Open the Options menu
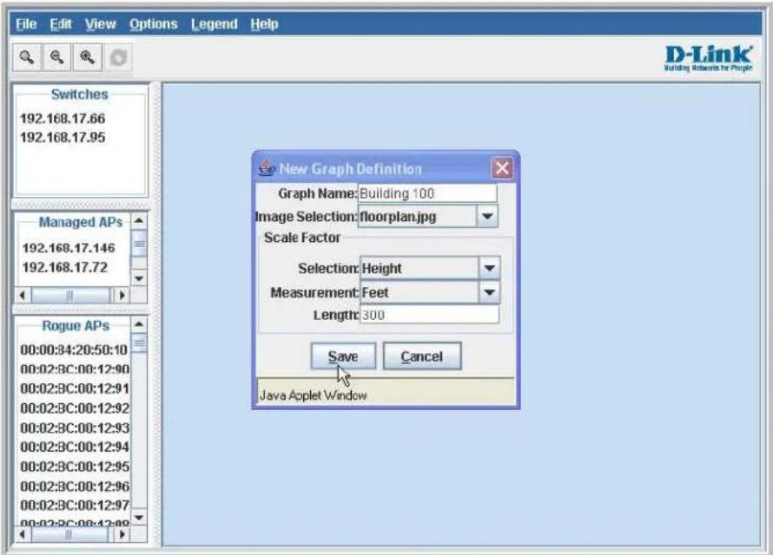The height and width of the screenshot is (555, 773). tap(154, 24)
